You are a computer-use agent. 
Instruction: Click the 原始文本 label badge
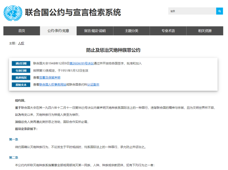(21, 85)
